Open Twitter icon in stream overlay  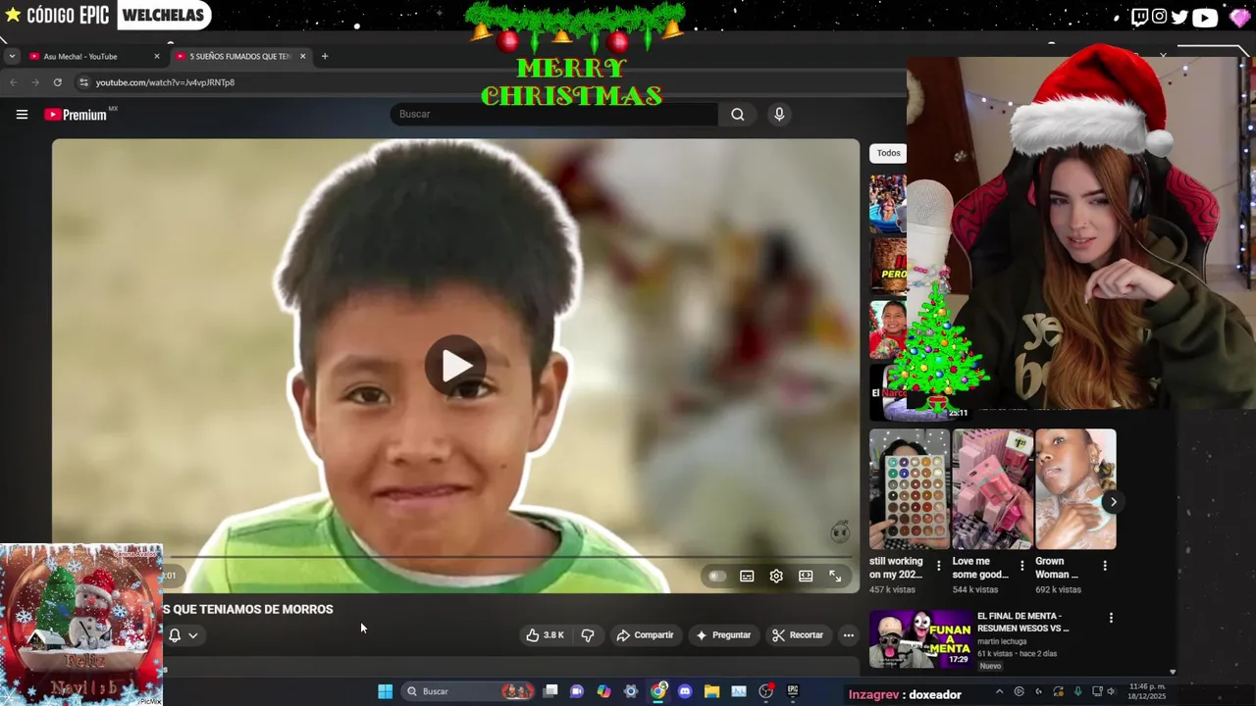pos(1179,17)
